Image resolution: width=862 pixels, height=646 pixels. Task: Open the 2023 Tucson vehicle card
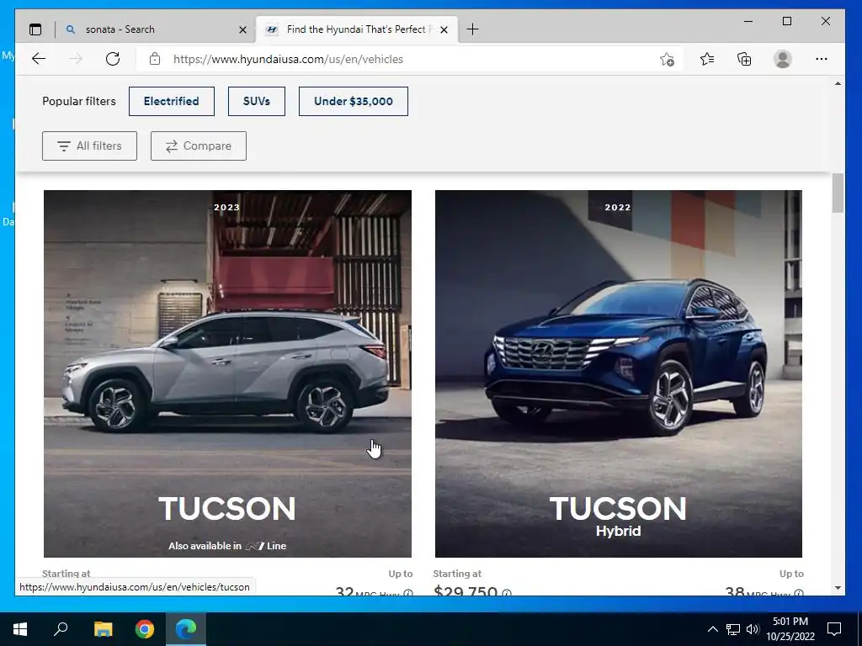[227, 373]
